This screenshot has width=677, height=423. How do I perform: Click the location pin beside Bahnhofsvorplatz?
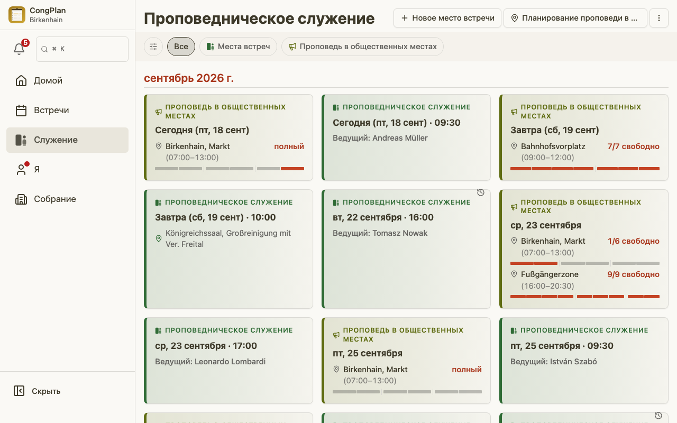pos(514,146)
